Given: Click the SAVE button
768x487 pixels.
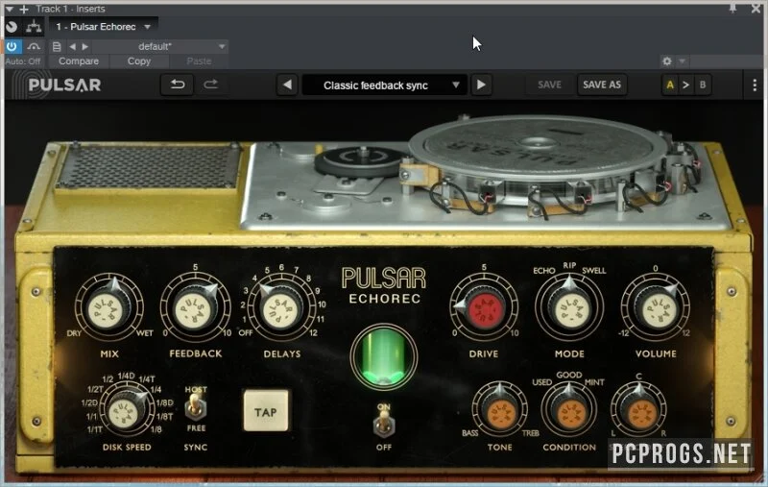Looking at the screenshot, I should pyautogui.click(x=549, y=85).
